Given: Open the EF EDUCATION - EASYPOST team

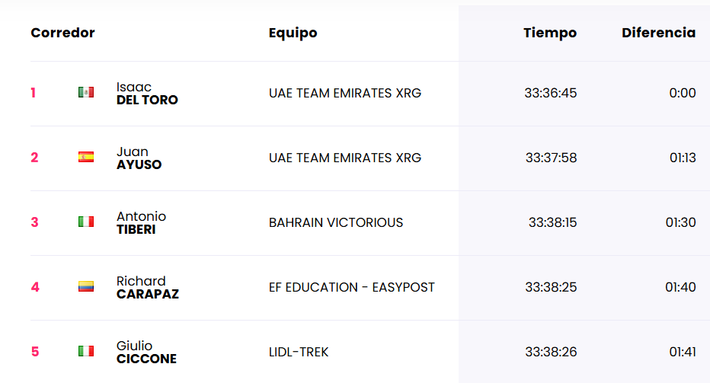Looking at the screenshot, I should click(x=352, y=288).
